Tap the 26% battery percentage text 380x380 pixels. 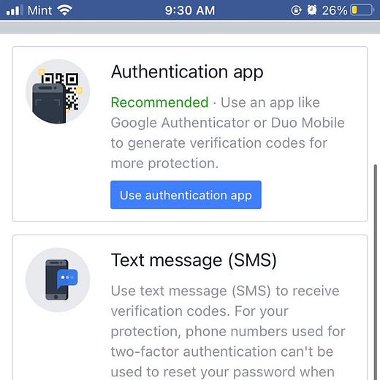click(335, 10)
